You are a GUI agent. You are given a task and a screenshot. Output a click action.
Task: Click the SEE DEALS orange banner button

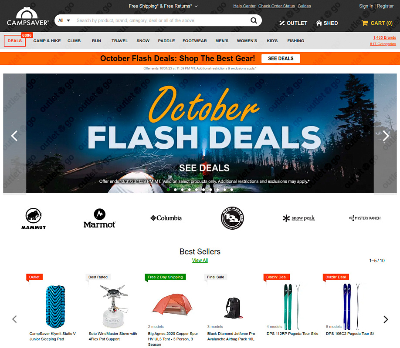(x=281, y=58)
